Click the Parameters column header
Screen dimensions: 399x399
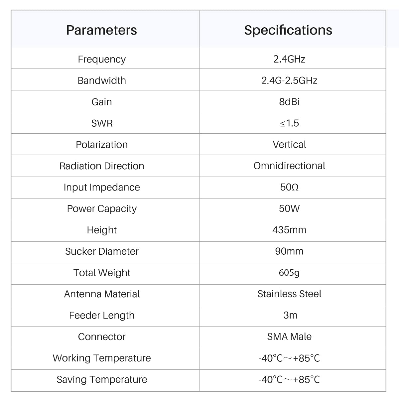101,30
